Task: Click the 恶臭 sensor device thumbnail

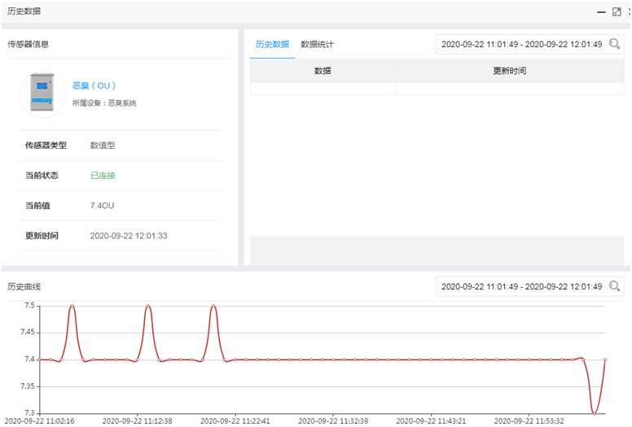Action: pos(42,94)
